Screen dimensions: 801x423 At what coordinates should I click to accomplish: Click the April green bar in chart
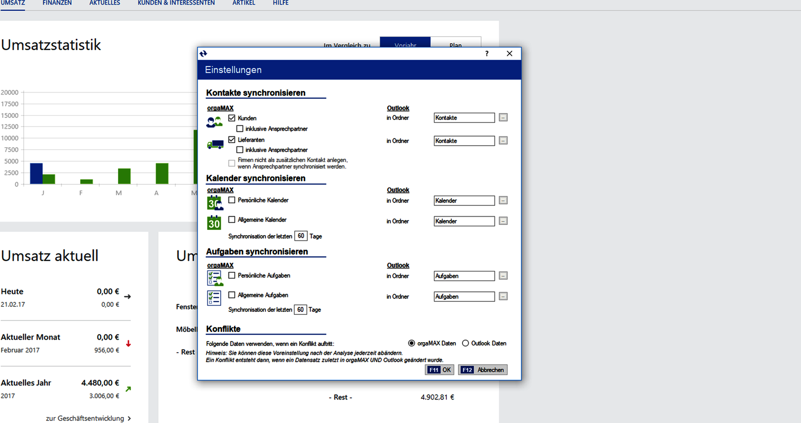[x=162, y=173]
